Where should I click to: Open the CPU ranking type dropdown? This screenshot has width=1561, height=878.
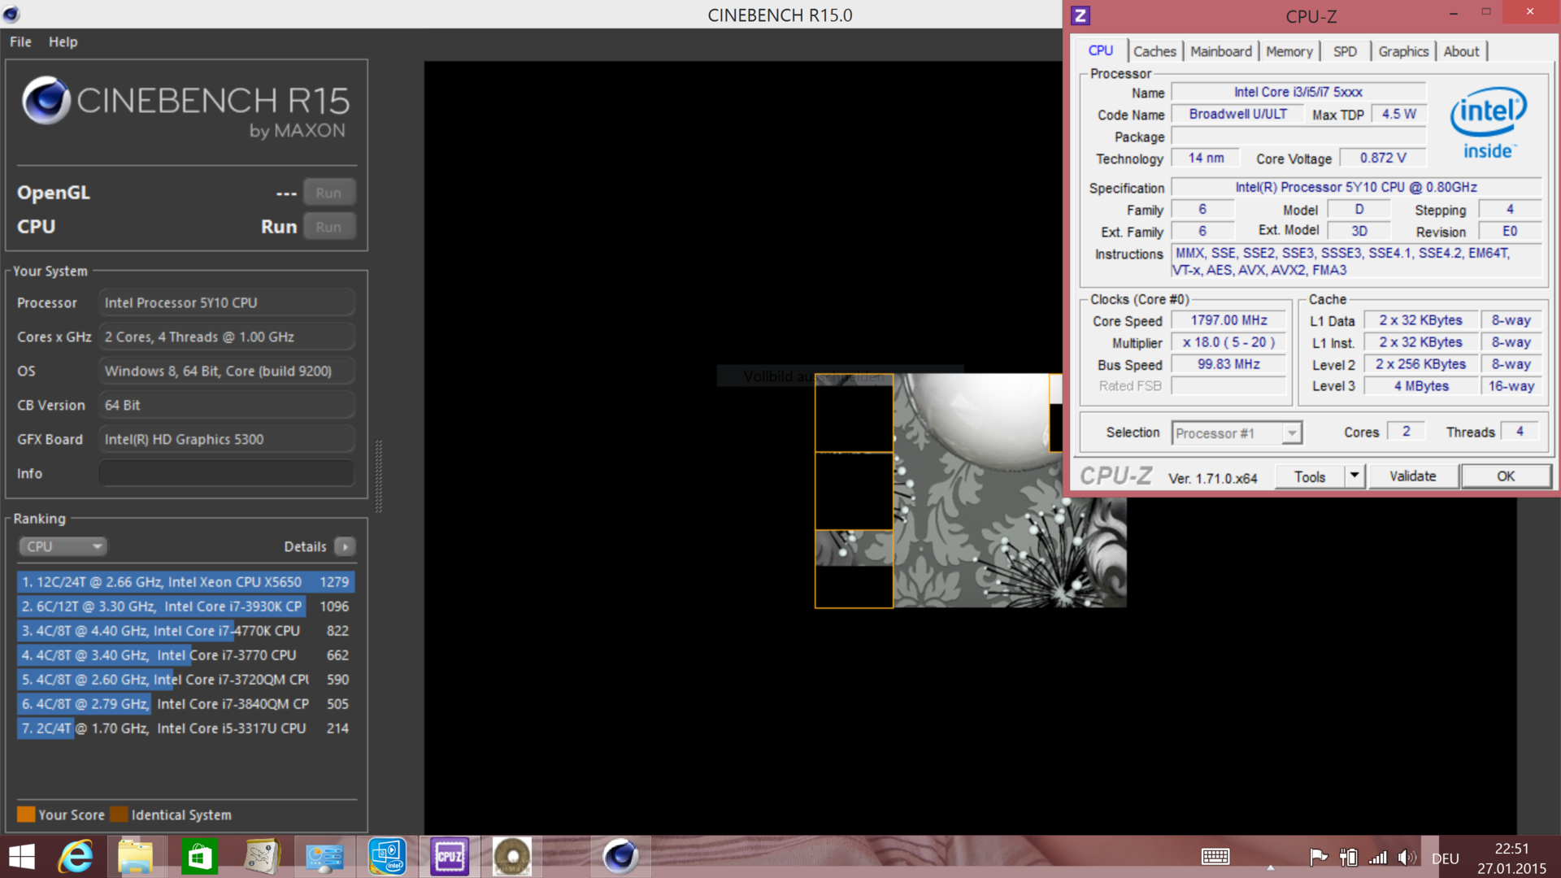click(x=63, y=547)
